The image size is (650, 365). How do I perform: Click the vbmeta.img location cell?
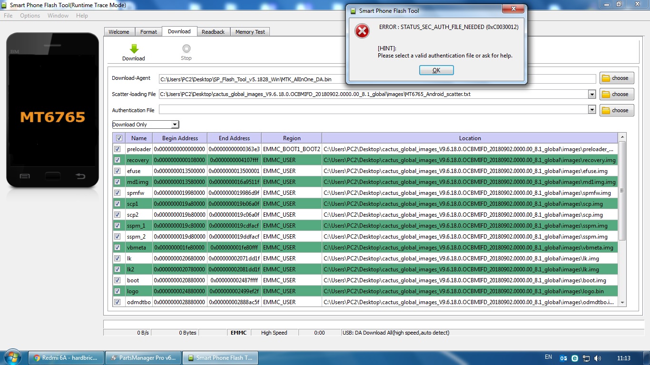pyautogui.click(x=470, y=248)
